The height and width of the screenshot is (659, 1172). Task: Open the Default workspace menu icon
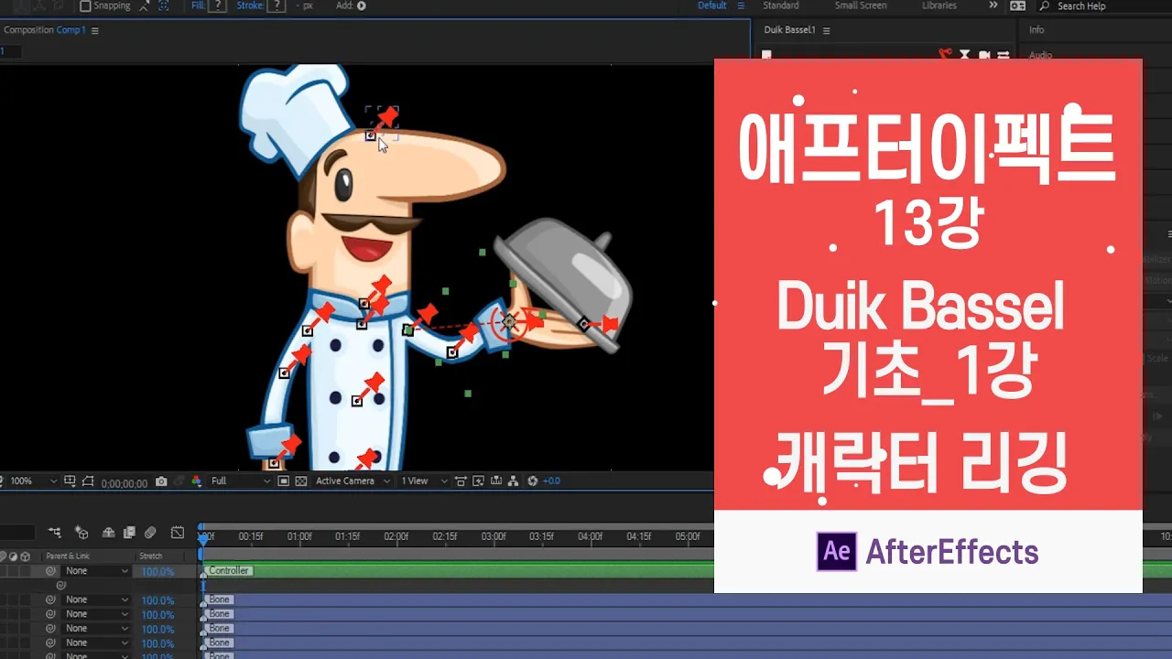click(x=739, y=5)
